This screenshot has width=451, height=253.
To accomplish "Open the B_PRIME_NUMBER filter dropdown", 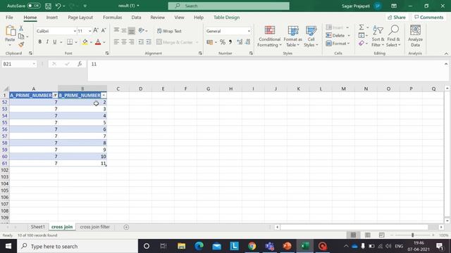I will coord(104,96).
